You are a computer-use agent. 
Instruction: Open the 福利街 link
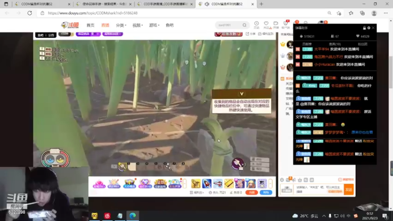(x=197, y=193)
